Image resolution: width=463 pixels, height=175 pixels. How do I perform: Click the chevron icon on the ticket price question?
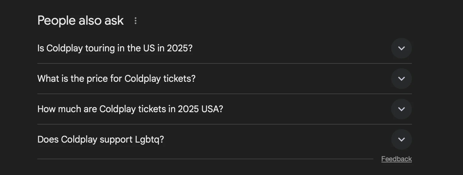click(x=401, y=79)
